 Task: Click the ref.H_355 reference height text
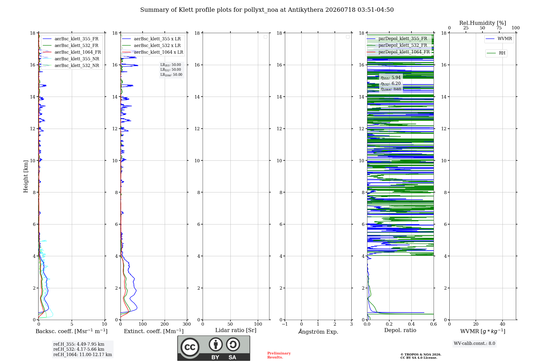tap(79, 344)
